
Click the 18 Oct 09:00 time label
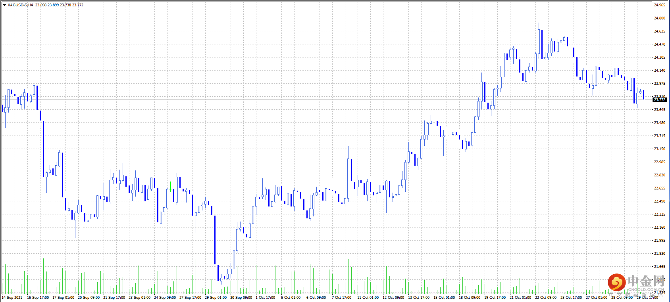[470, 298]
